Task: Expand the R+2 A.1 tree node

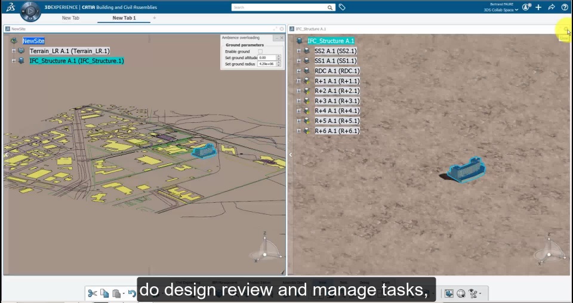Action: click(x=298, y=91)
